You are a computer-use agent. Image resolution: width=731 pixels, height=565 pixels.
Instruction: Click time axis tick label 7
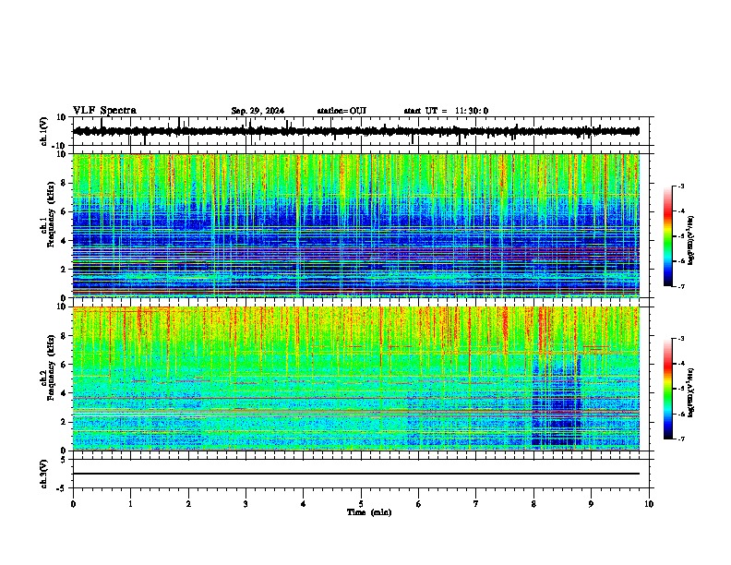[x=476, y=504]
